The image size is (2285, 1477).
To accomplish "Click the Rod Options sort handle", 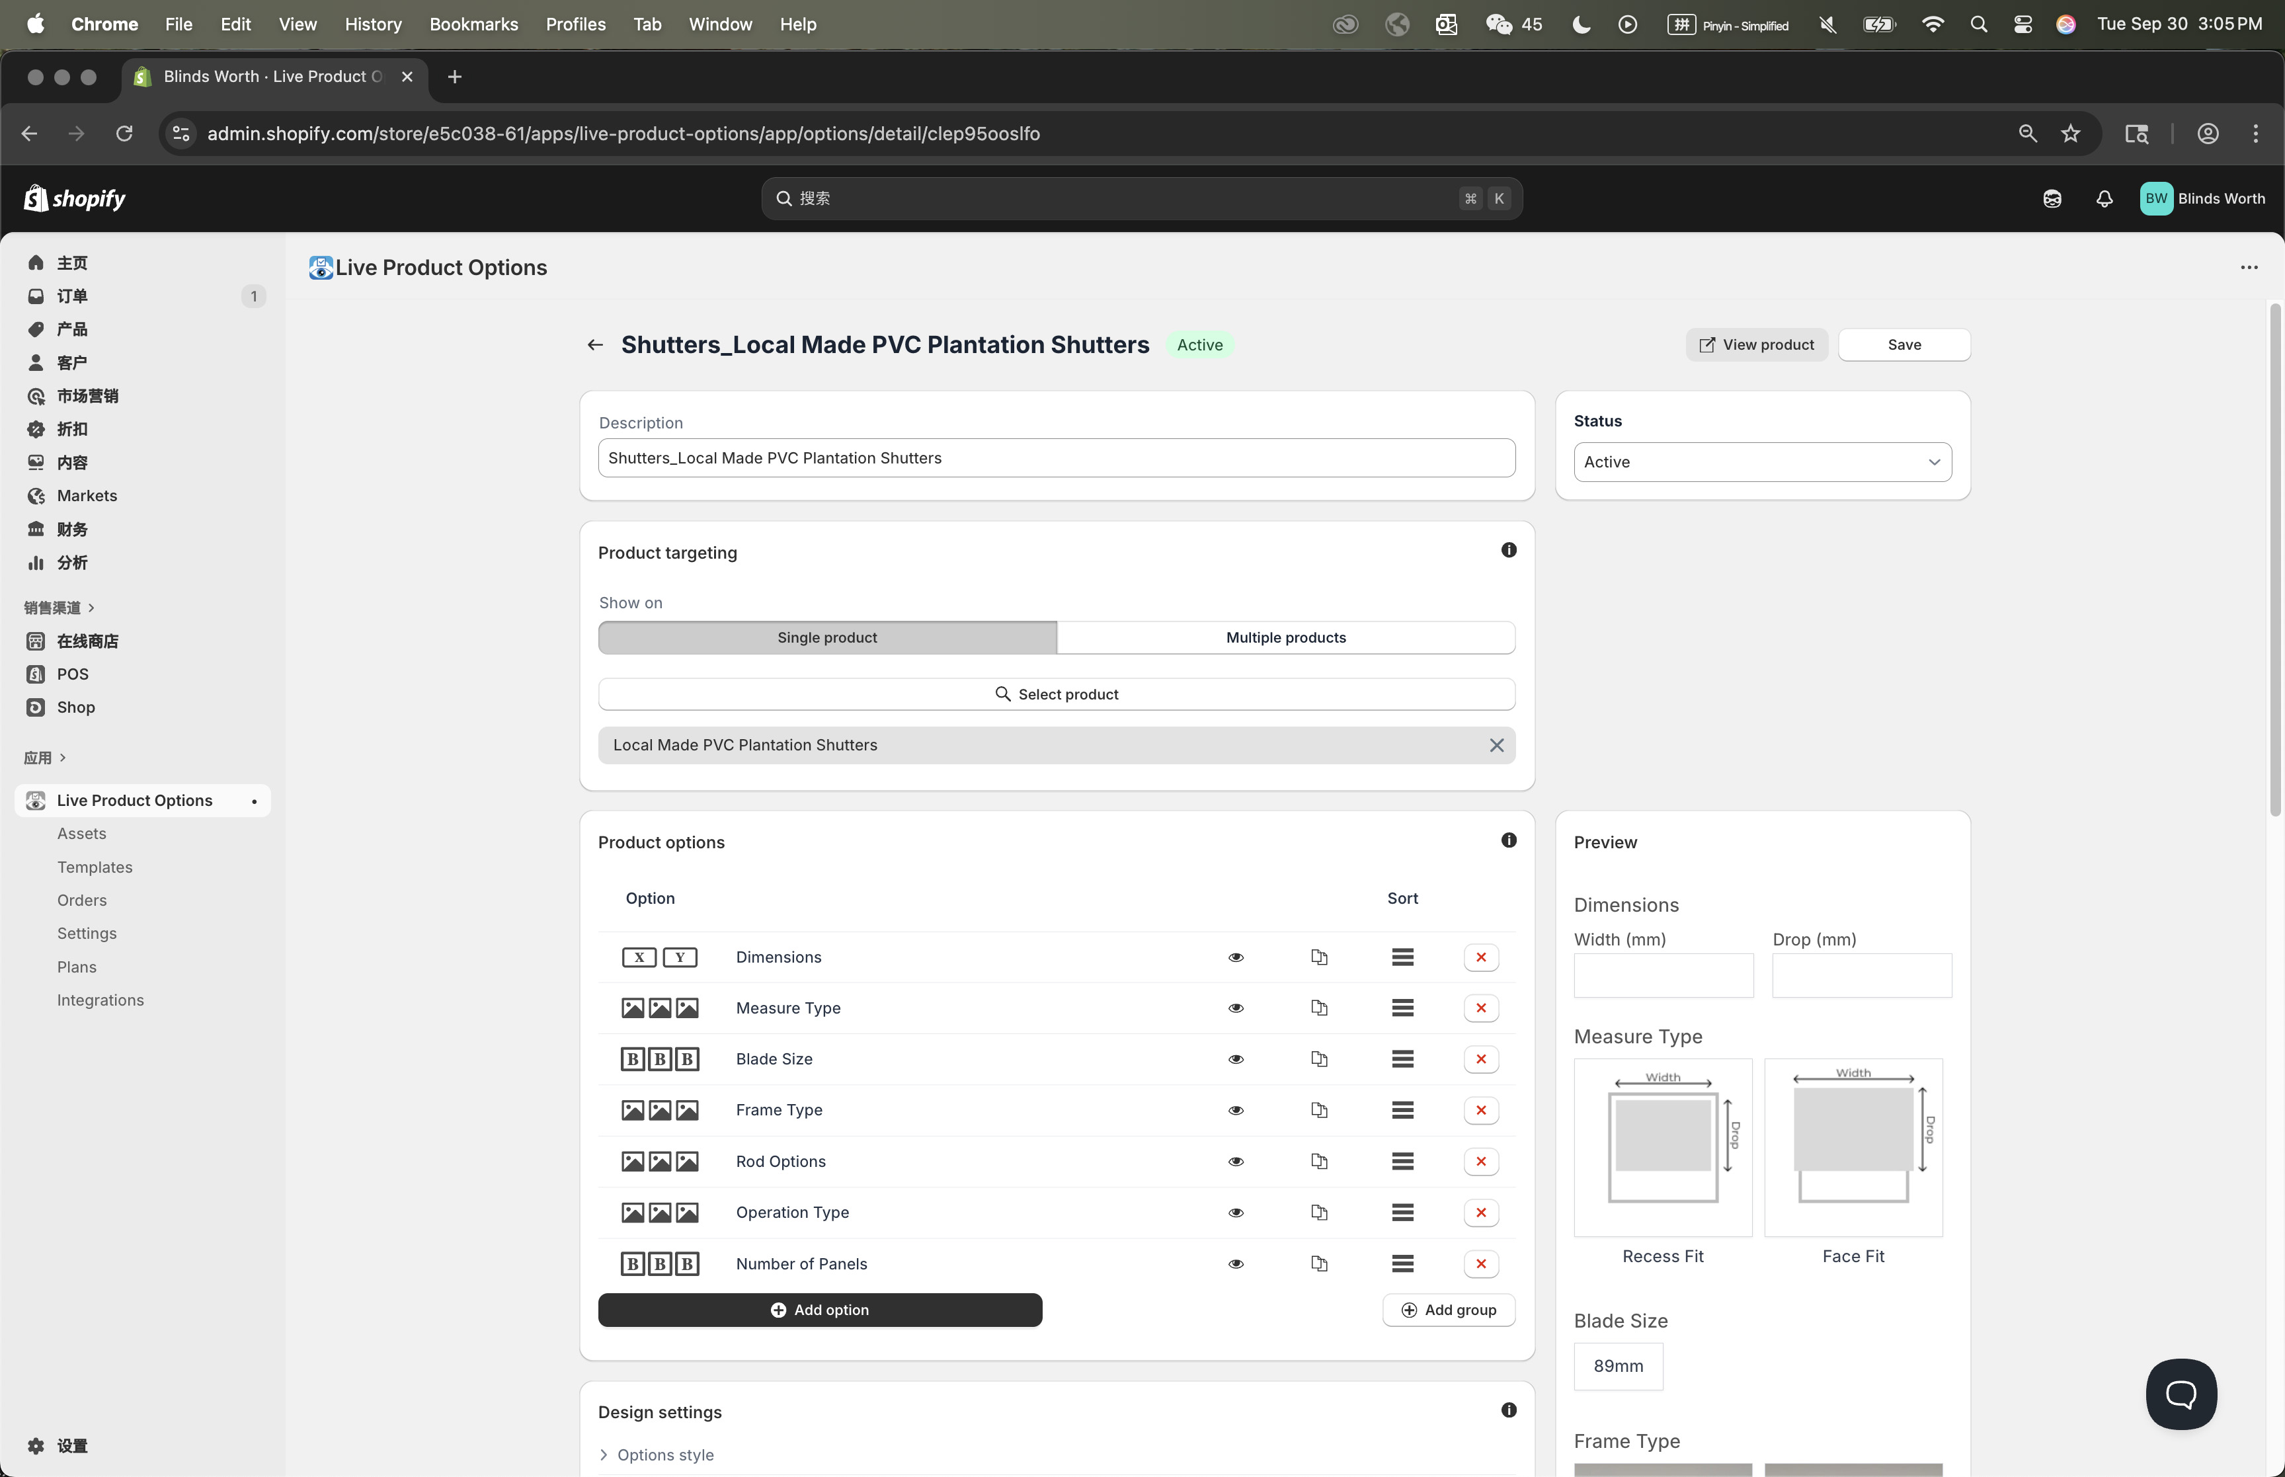I will click(1402, 1162).
